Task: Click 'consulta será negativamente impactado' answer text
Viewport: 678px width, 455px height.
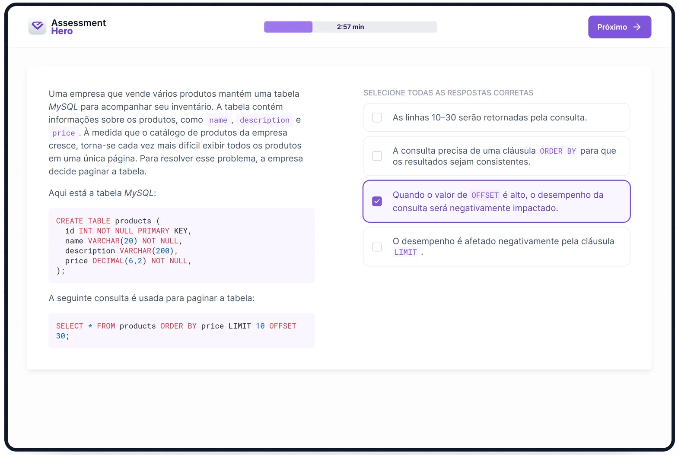Action: pos(475,208)
